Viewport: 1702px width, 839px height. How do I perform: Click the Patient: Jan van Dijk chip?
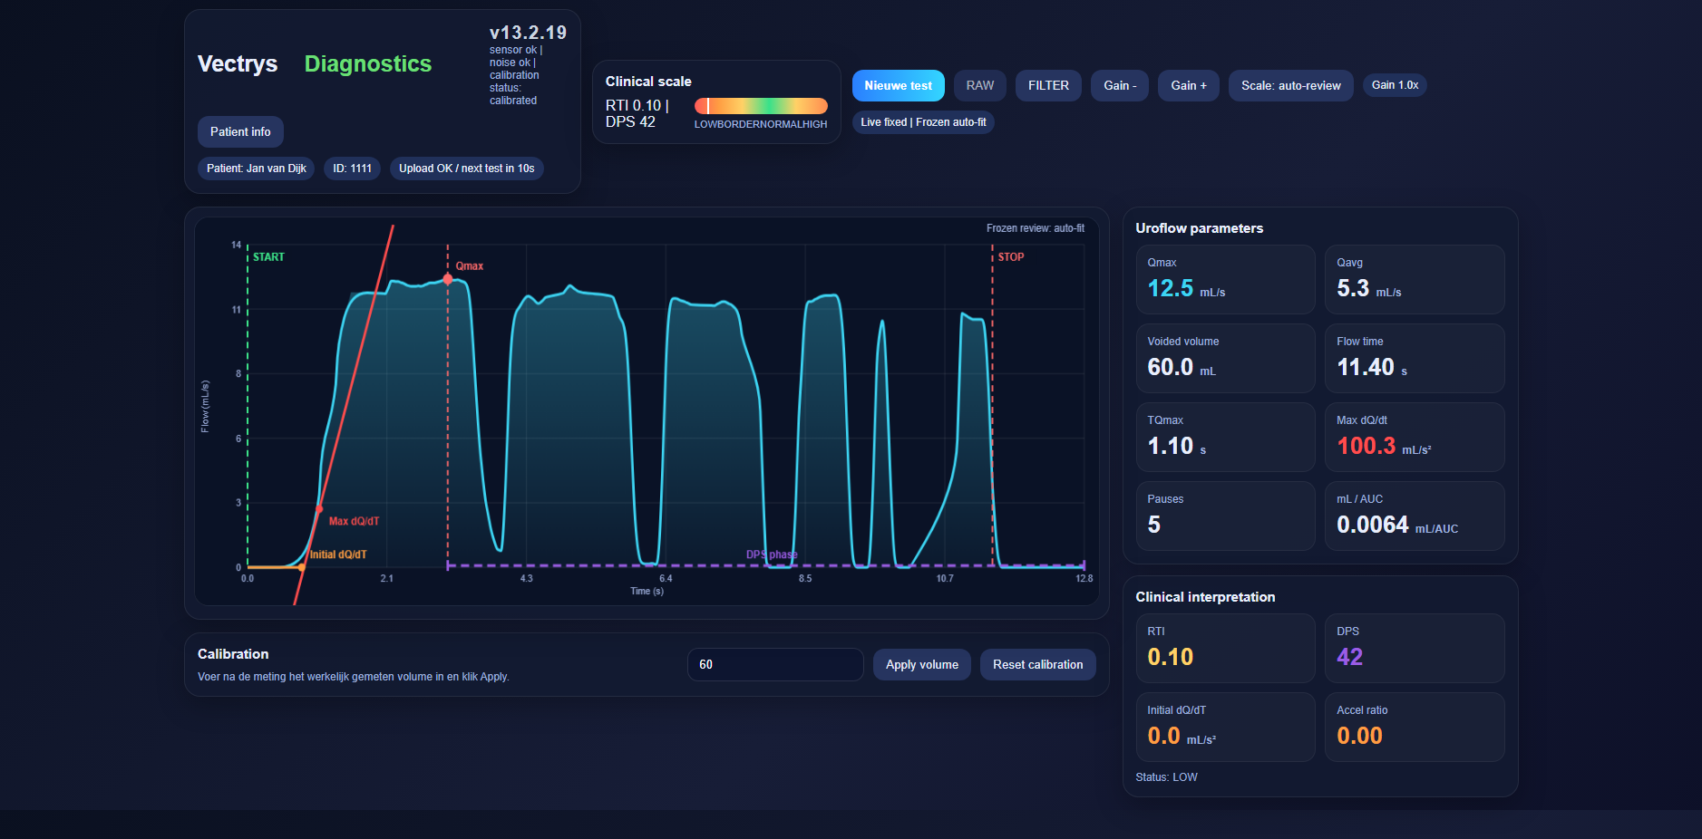click(x=256, y=169)
